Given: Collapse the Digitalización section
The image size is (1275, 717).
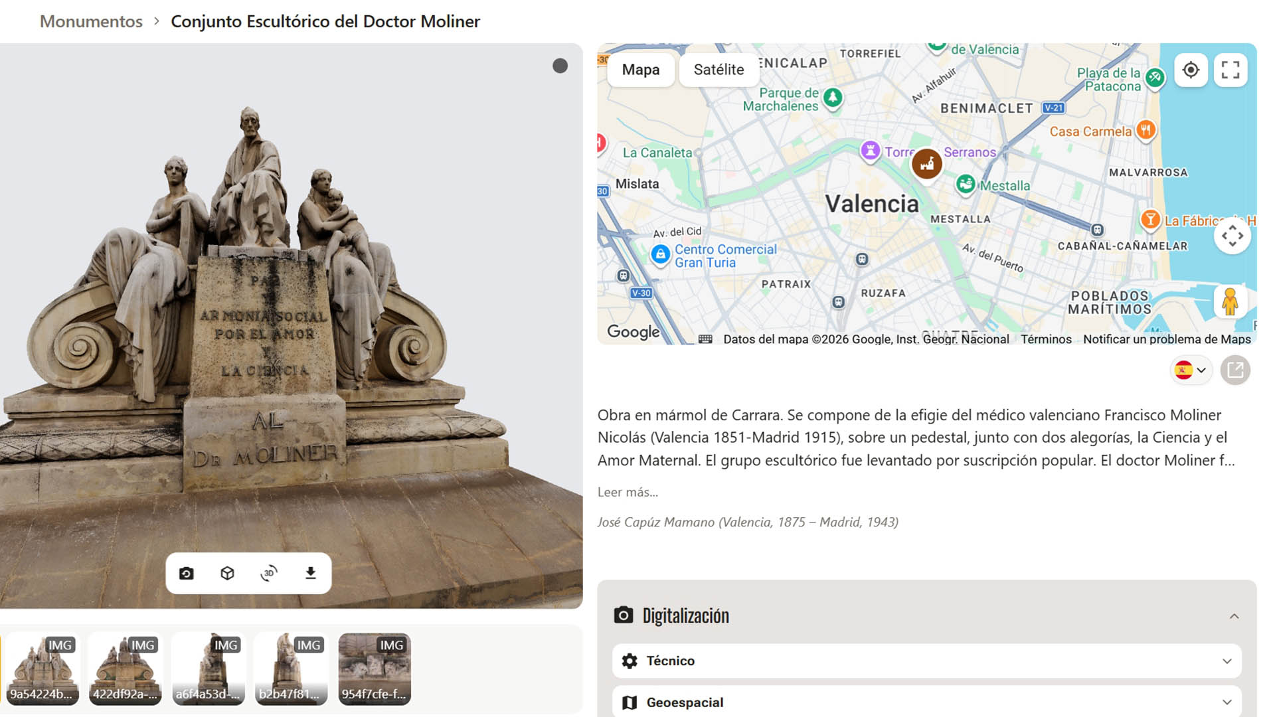Looking at the screenshot, I should pyautogui.click(x=1234, y=616).
